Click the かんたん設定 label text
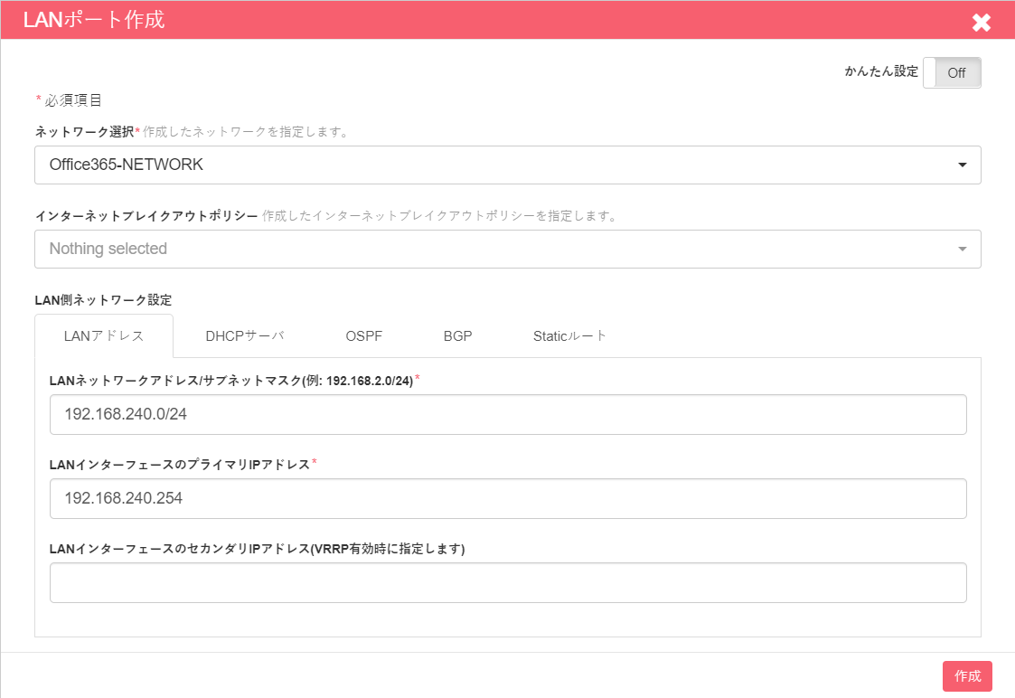The image size is (1015, 698). (880, 72)
